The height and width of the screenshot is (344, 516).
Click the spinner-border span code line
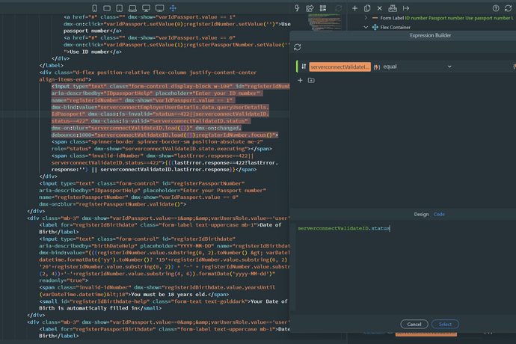point(157,142)
